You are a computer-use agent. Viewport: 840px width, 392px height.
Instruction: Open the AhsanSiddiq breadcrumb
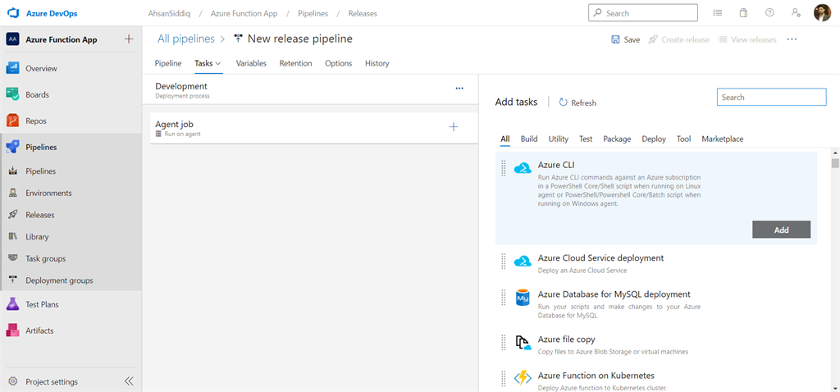coord(169,13)
